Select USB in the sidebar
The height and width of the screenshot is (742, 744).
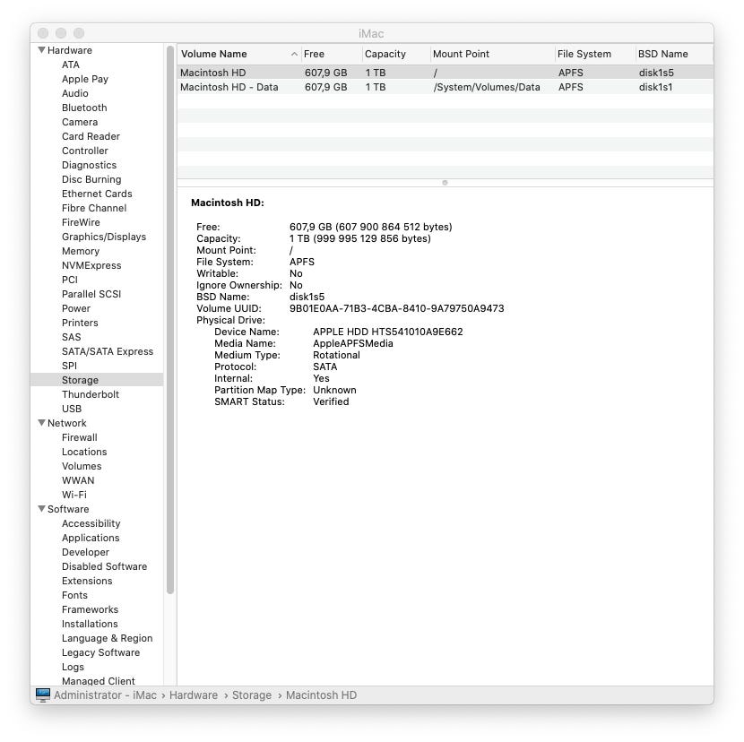pos(72,409)
